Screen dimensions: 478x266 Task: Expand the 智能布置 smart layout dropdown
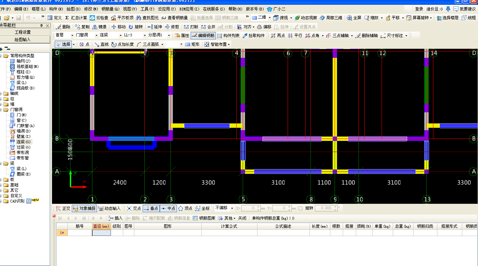point(229,44)
